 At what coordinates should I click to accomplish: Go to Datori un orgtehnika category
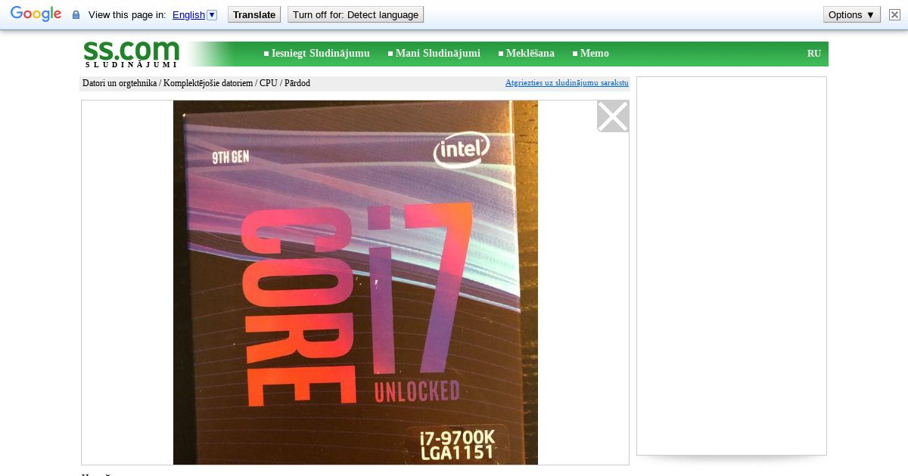pyautogui.click(x=120, y=83)
